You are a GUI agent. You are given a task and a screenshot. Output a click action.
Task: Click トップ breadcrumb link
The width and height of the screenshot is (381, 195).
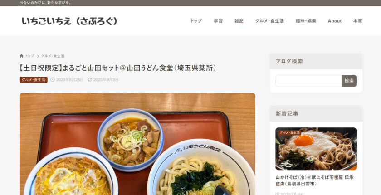[x=29, y=56]
